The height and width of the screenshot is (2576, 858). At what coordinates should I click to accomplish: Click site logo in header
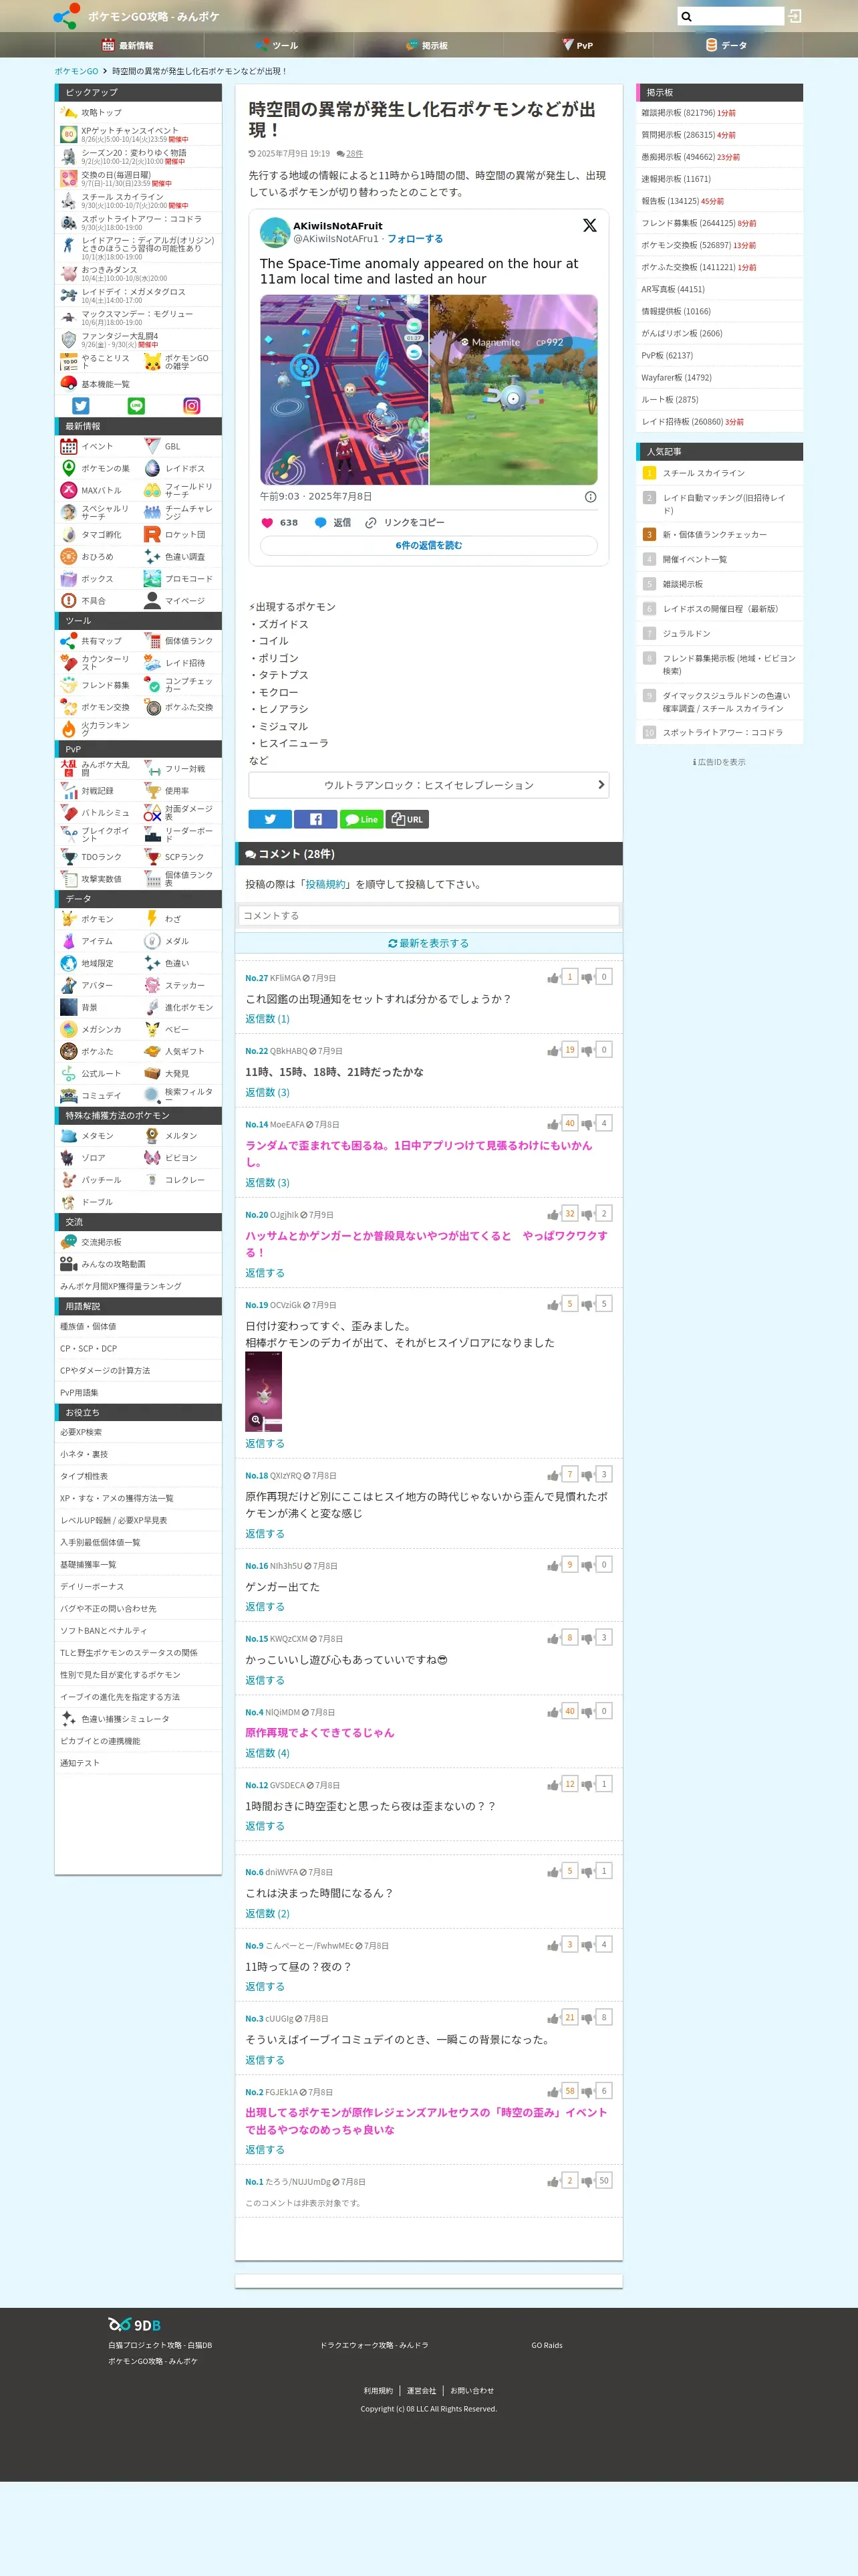pos(66,16)
